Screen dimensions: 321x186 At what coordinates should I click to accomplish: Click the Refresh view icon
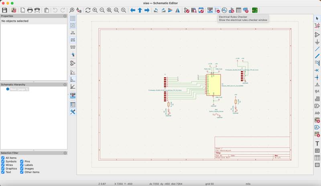[88, 10]
